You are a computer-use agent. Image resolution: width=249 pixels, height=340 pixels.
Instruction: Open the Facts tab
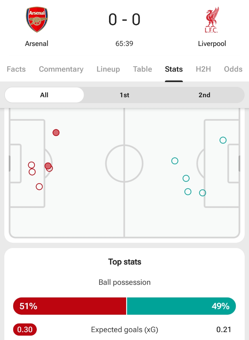16,69
